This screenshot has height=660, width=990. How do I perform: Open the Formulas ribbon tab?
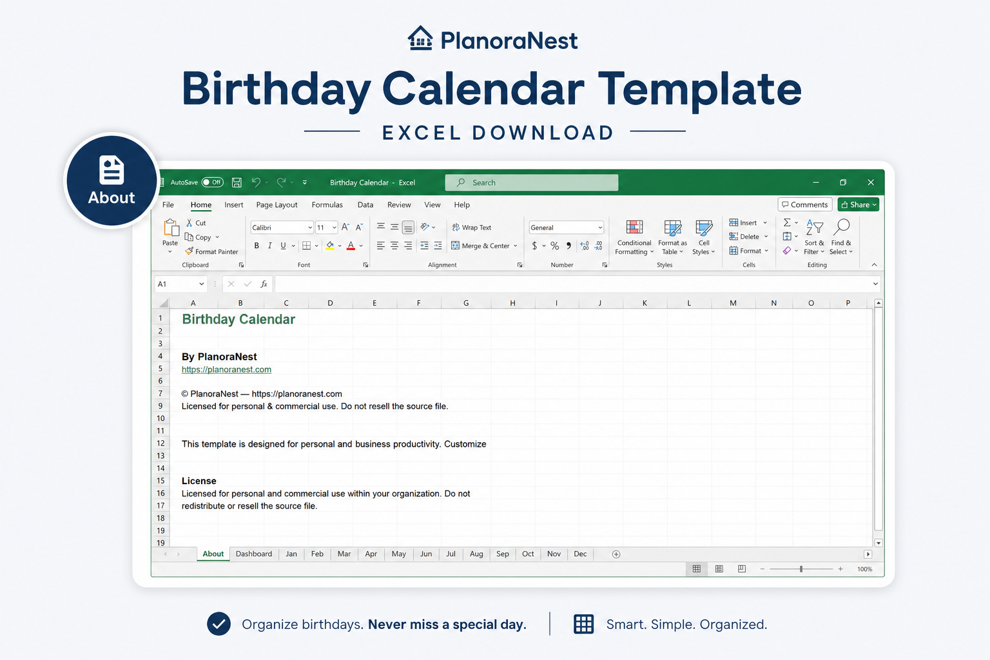click(327, 205)
